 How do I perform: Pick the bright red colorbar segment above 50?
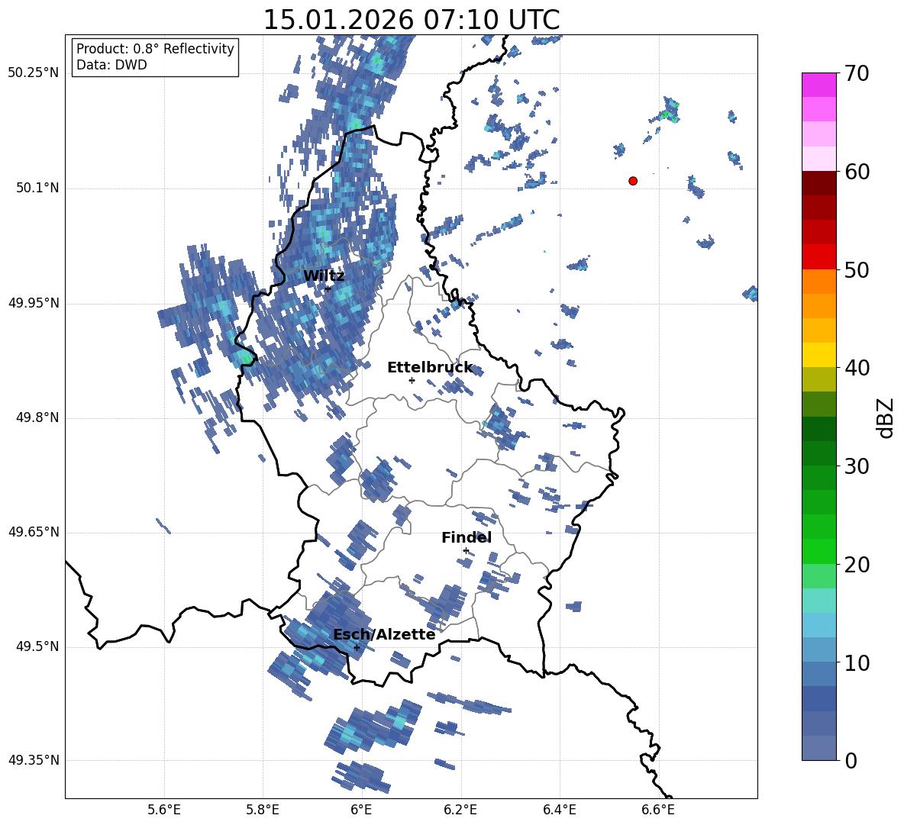coord(818,257)
